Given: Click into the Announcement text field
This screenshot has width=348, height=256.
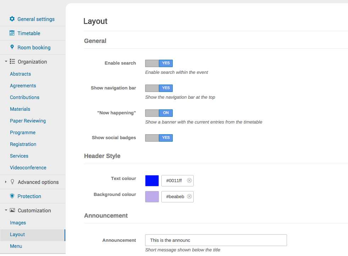Looking at the screenshot, I should coord(216,240).
